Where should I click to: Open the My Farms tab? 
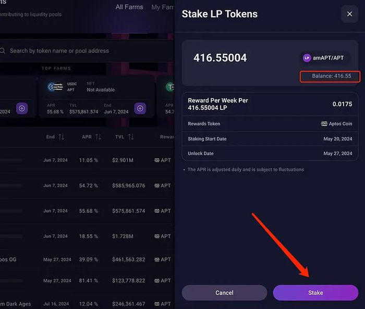point(162,7)
